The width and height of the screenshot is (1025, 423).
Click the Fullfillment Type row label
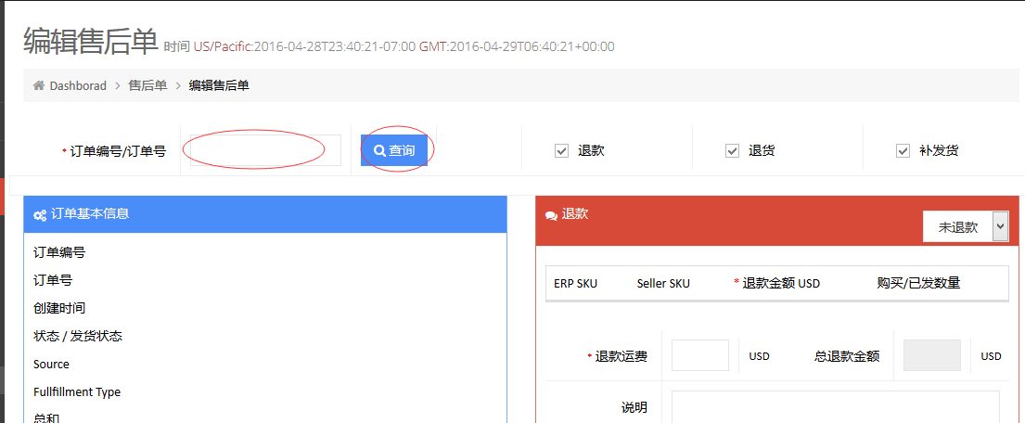pyautogui.click(x=77, y=392)
